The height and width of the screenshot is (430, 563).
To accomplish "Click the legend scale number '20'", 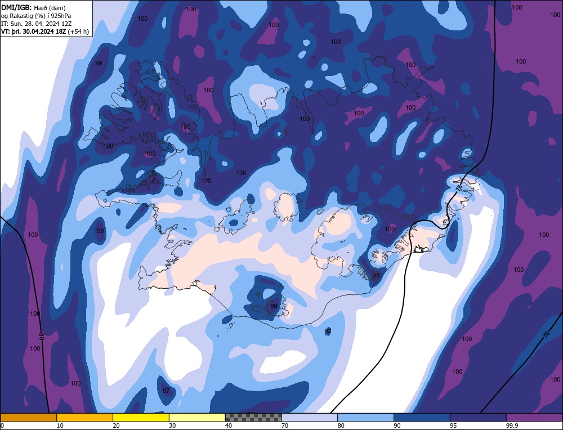I will [117, 425].
